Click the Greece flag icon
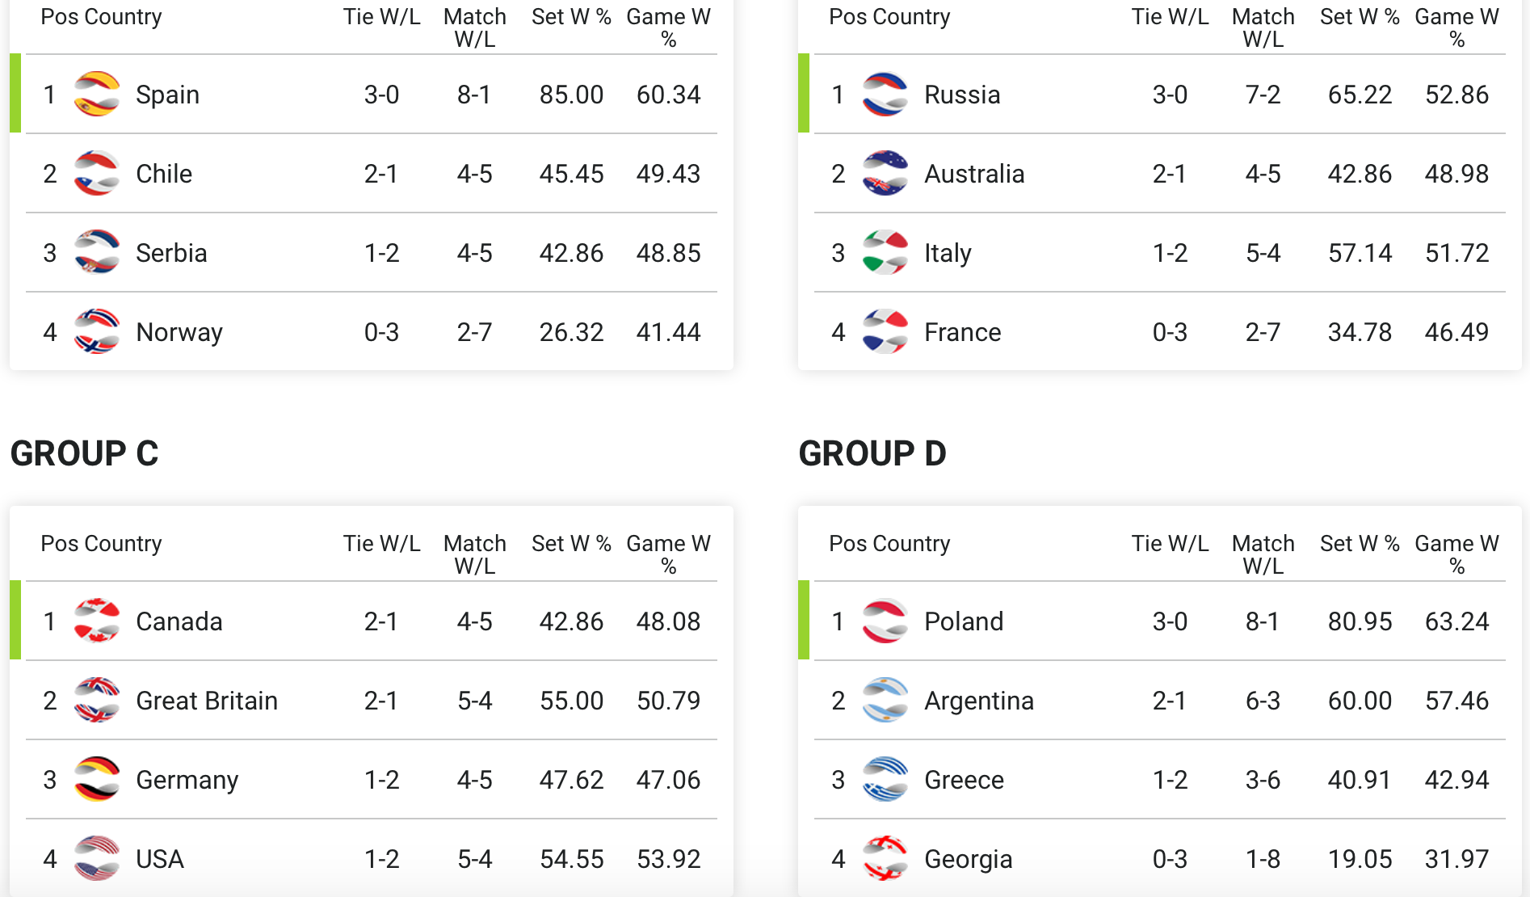 point(885,780)
